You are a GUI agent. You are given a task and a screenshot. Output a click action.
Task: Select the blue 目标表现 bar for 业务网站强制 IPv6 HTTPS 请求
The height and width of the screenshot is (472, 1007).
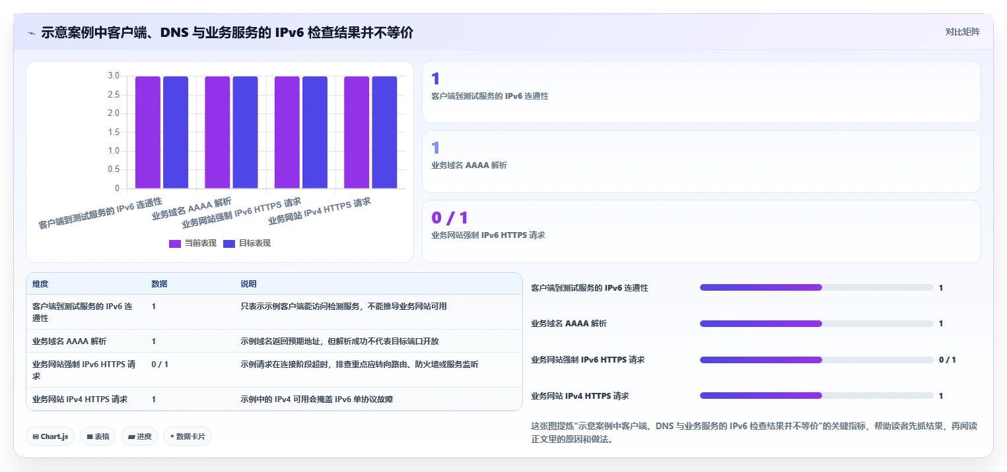pyautogui.click(x=315, y=133)
